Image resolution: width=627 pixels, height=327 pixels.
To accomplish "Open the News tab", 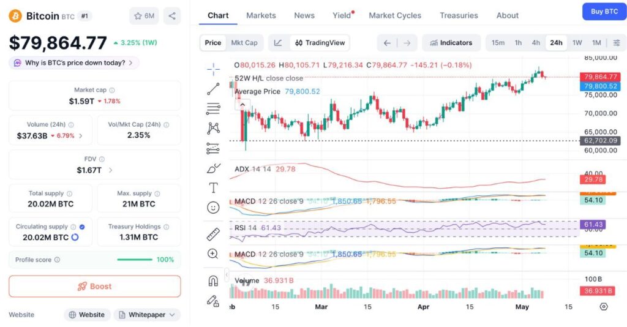I will pos(304,15).
